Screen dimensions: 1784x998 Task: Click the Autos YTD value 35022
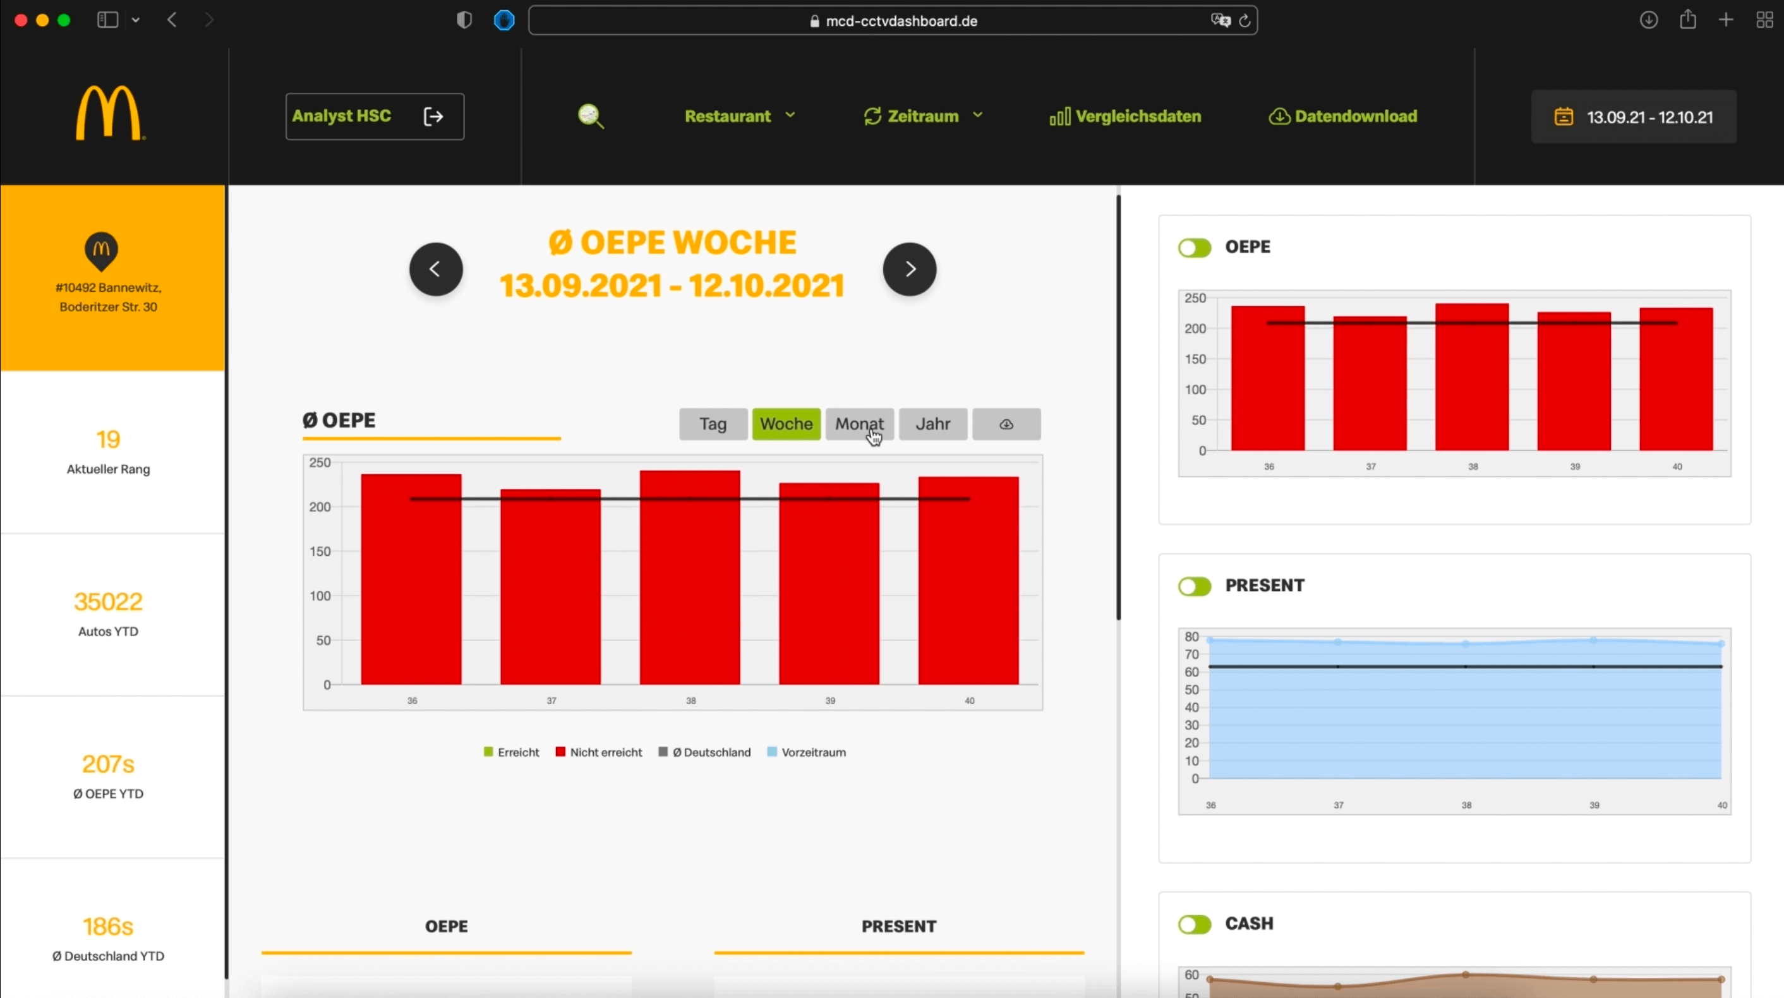coord(108,601)
